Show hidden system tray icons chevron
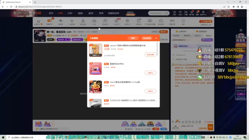249x140 pixels. pos(208,138)
